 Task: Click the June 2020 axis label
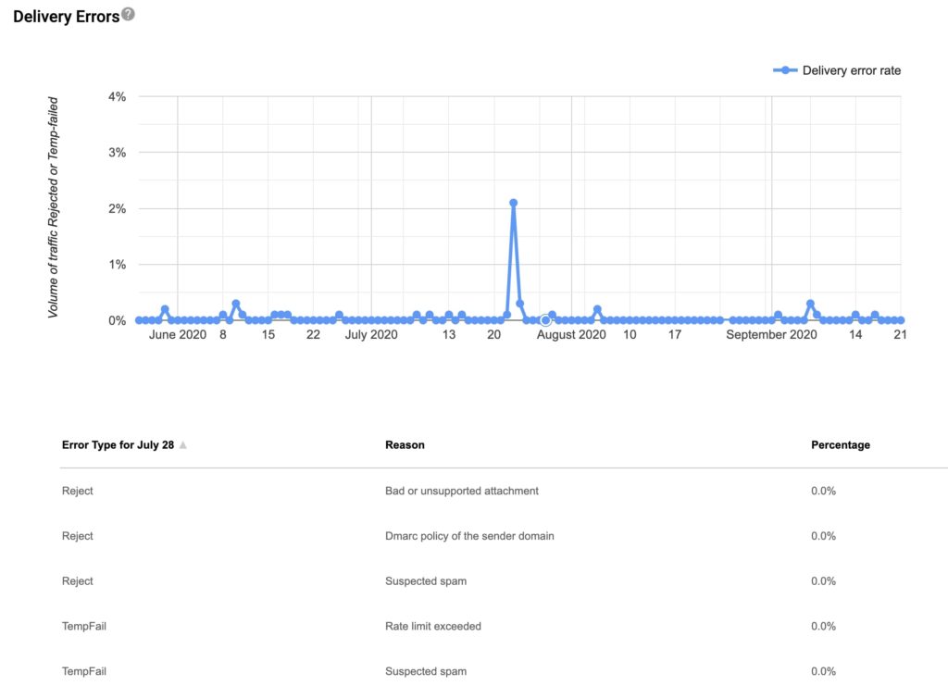point(178,335)
